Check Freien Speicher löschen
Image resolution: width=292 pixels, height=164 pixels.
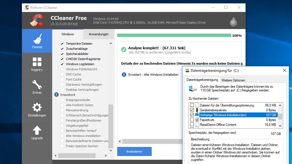[62, 146]
